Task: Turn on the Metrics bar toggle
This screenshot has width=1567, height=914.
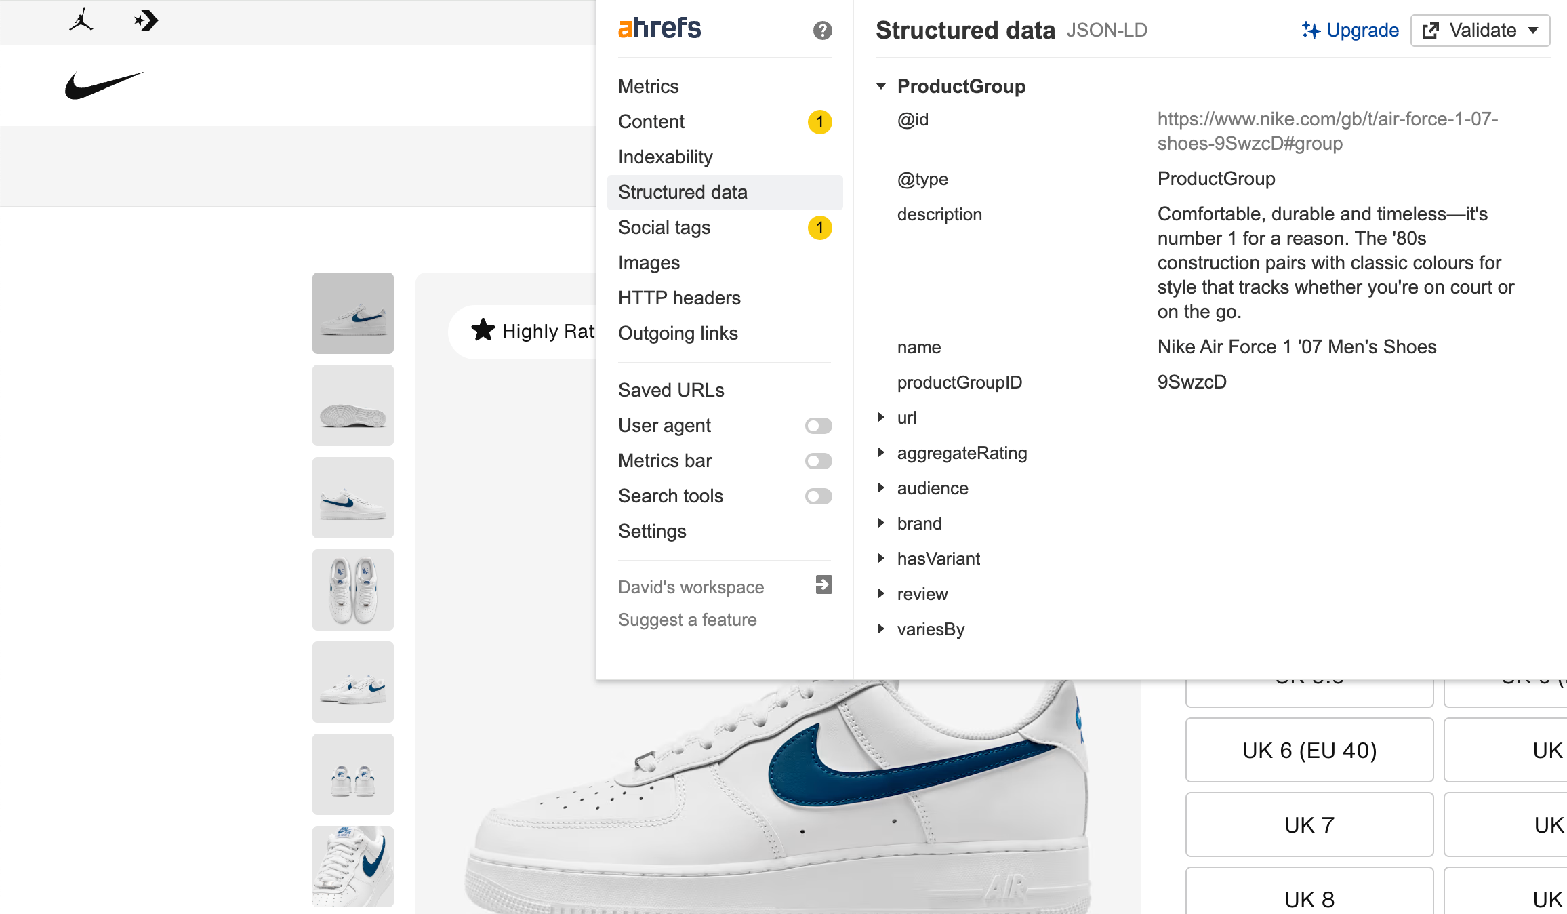Action: point(818,461)
